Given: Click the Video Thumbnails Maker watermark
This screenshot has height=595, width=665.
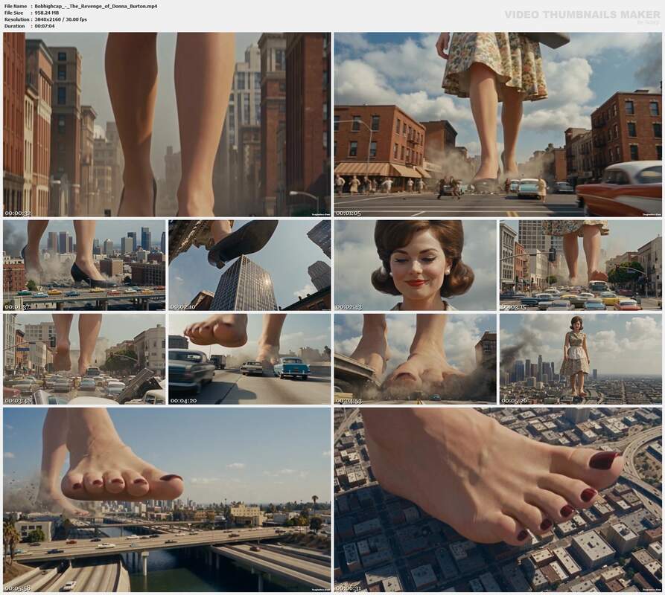Looking at the screenshot, I should pos(582,15).
